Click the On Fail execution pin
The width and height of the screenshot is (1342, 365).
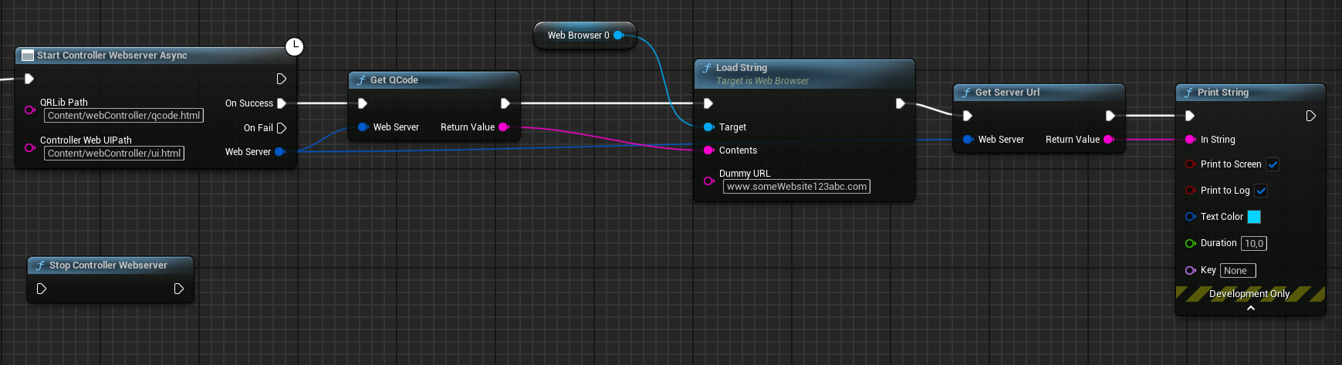[x=282, y=128]
